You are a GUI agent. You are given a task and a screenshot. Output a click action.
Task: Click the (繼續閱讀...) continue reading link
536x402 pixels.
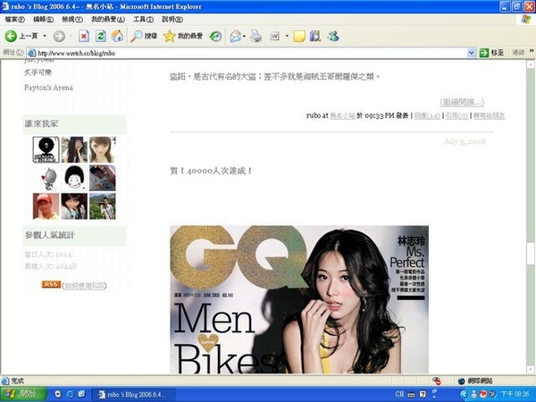point(462,102)
